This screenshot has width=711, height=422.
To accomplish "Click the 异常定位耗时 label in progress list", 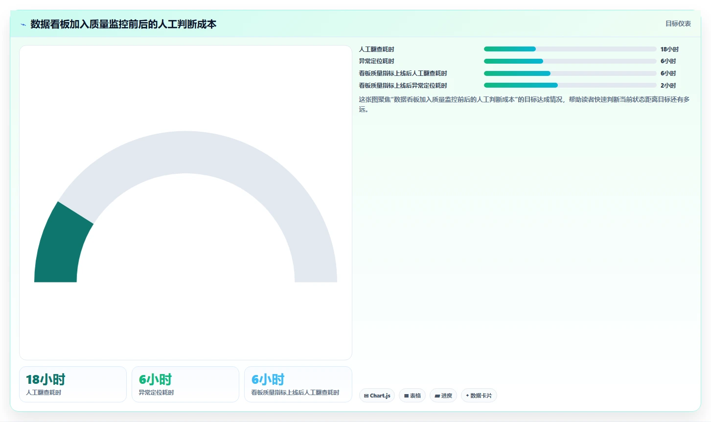I will pyautogui.click(x=376, y=61).
